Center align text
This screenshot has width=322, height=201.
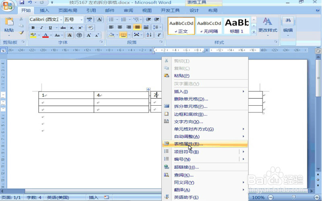120,27
